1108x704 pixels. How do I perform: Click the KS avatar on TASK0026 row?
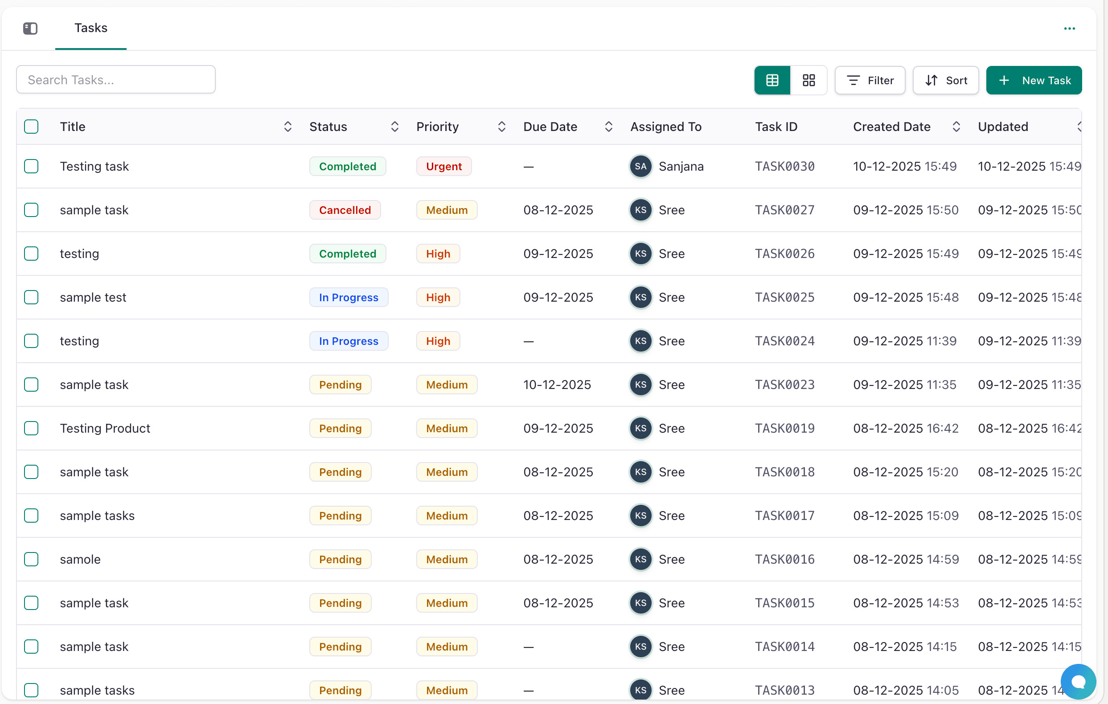tap(640, 254)
